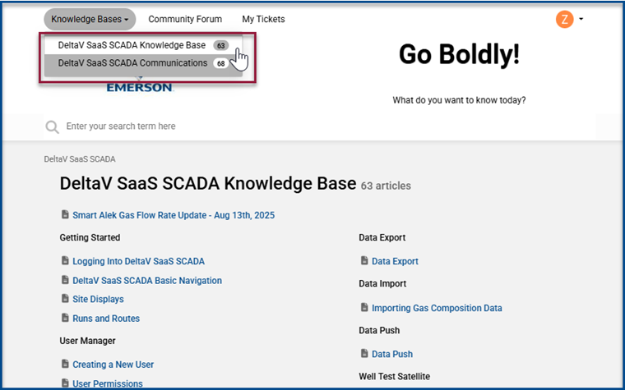The width and height of the screenshot is (625, 390).
Task: Click document icon beside Smart Alek Gas Flow article
Action: tap(66, 215)
